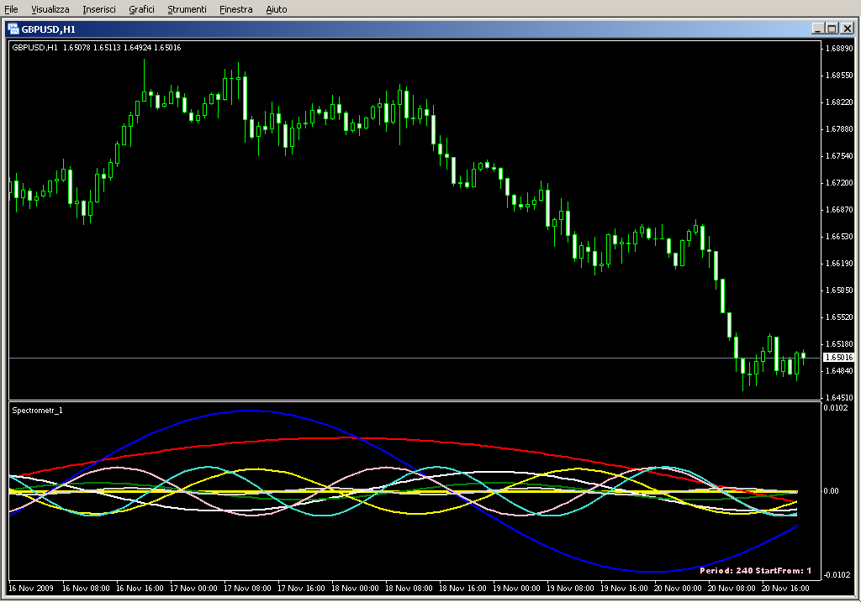Open the Strumenti menu
861x602 pixels.
tap(187, 9)
